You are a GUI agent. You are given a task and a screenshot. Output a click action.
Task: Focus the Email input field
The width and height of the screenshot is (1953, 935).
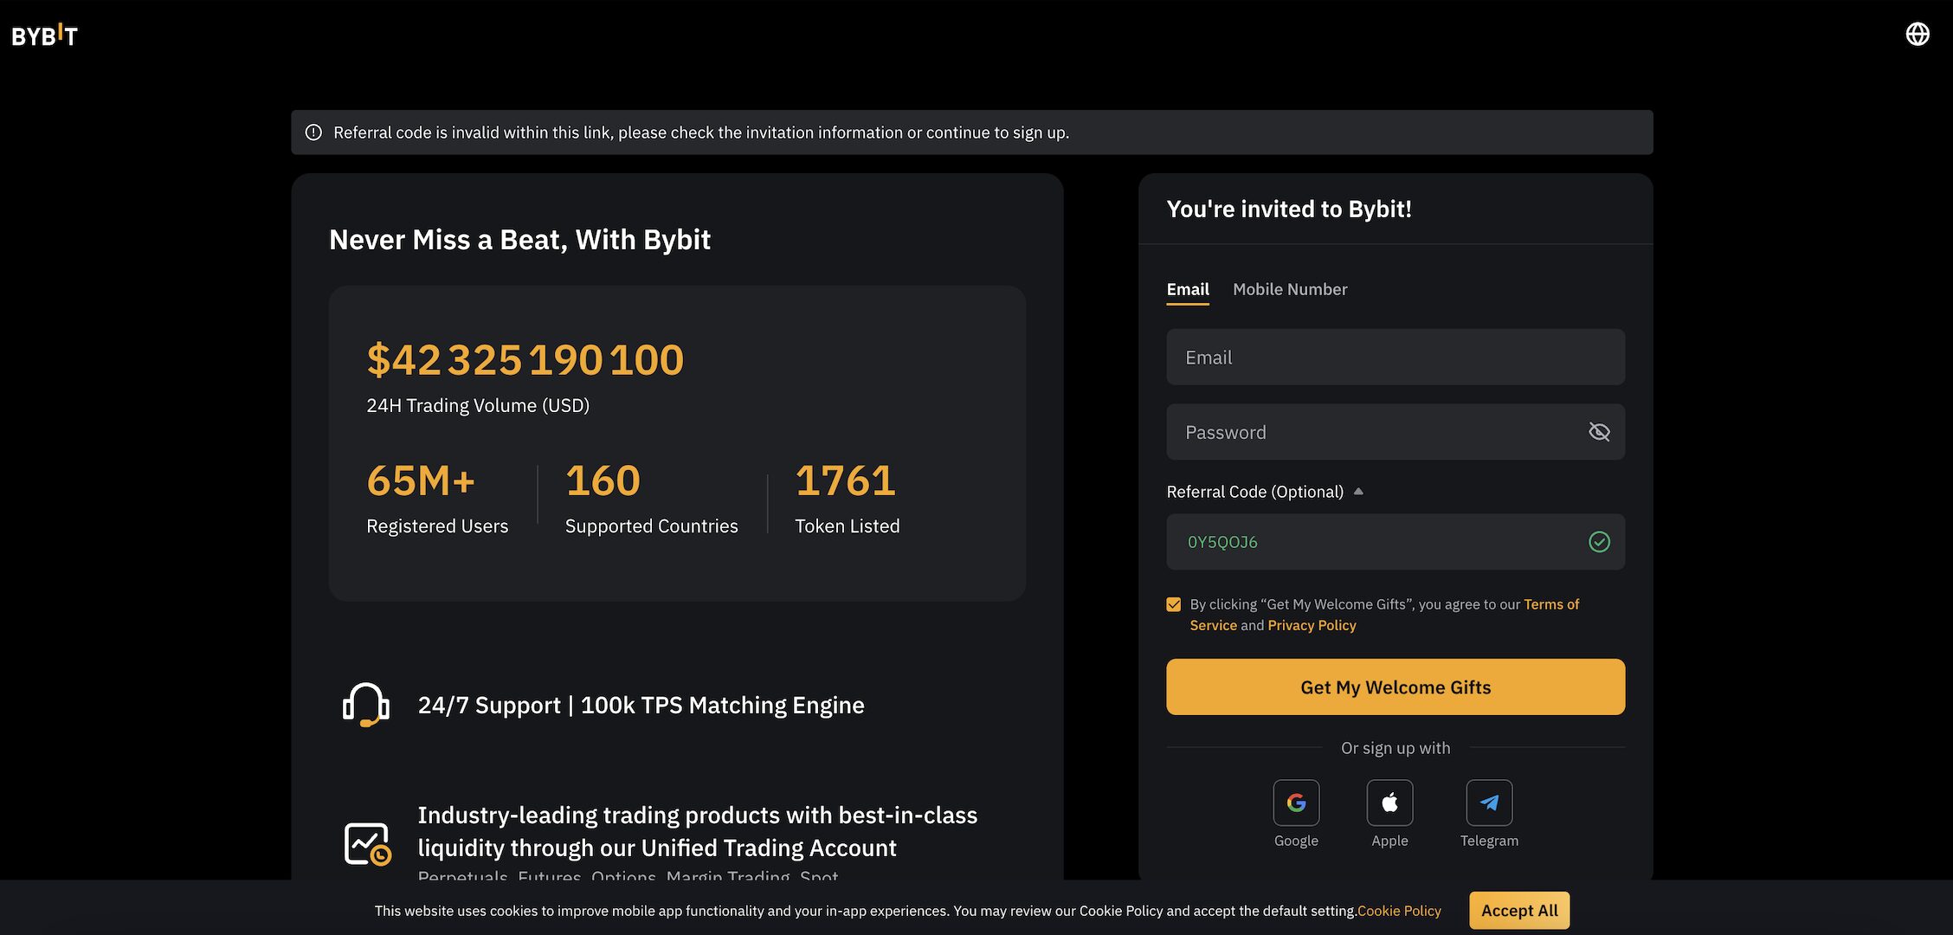click(1395, 357)
